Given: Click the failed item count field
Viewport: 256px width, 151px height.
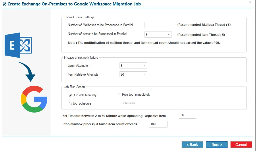Looking at the screenshot, I should point(158,124).
